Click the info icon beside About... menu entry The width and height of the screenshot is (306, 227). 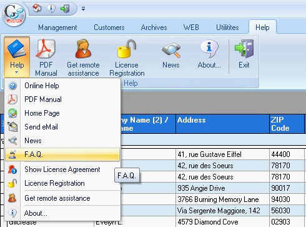coord(12,213)
